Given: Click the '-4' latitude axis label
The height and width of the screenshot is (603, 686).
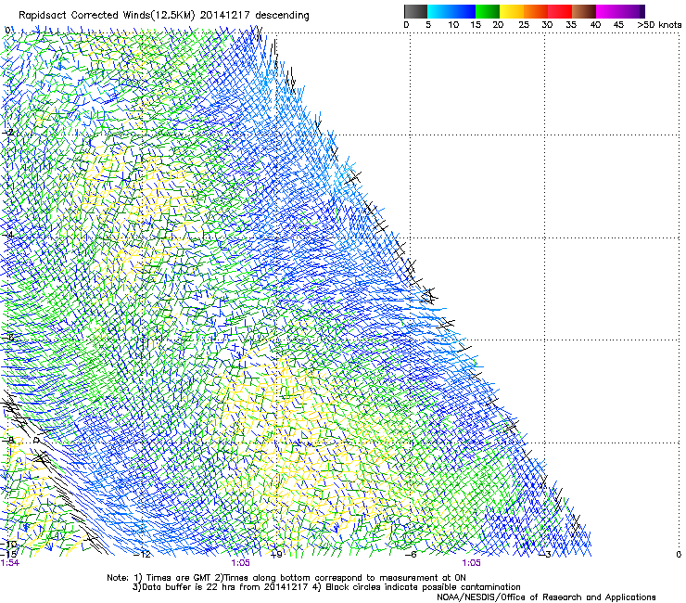Looking at the screenshot, I should [7, 235].
